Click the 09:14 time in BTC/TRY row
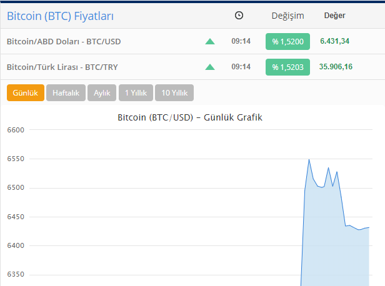Screen dimensions: 385x286 point(241,66)
